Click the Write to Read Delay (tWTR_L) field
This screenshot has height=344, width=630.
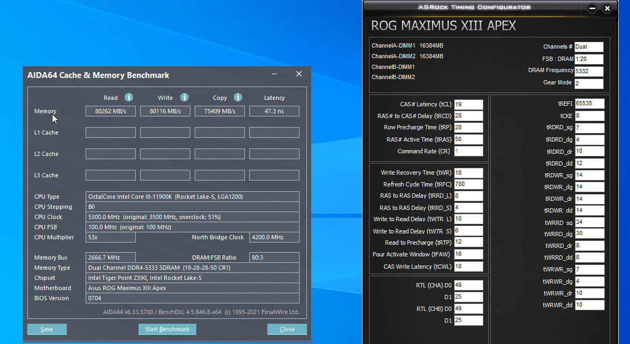click(468, 219)
